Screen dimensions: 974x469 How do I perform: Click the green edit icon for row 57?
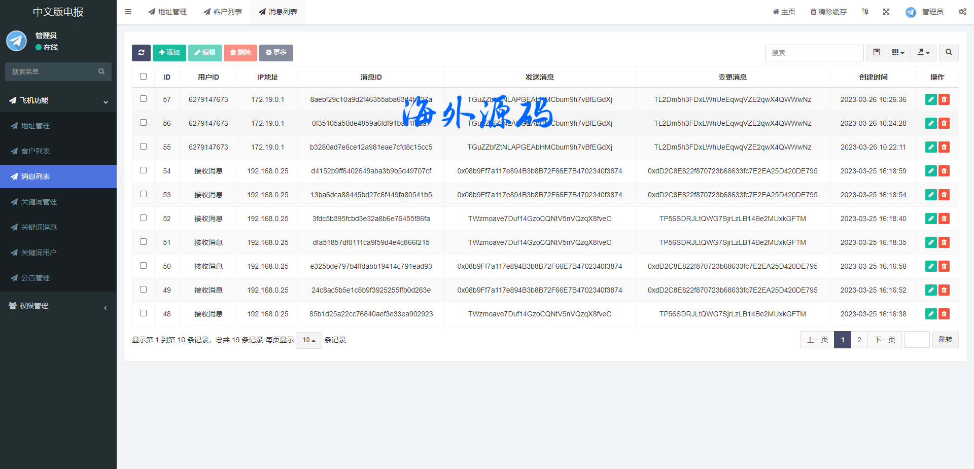(x=931, y=99)
